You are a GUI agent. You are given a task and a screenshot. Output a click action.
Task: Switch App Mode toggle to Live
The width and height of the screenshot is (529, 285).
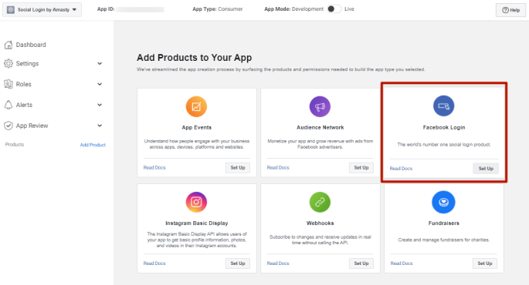(x=334, y=9)
